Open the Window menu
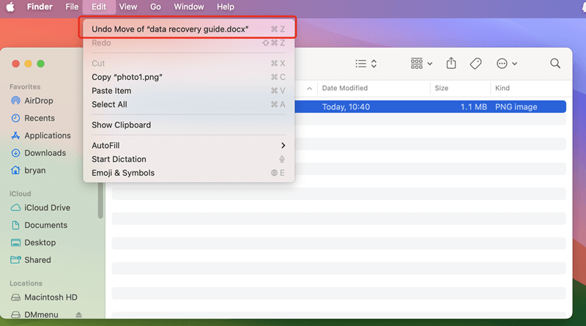 pyautogui.click(x=189, y=7)
